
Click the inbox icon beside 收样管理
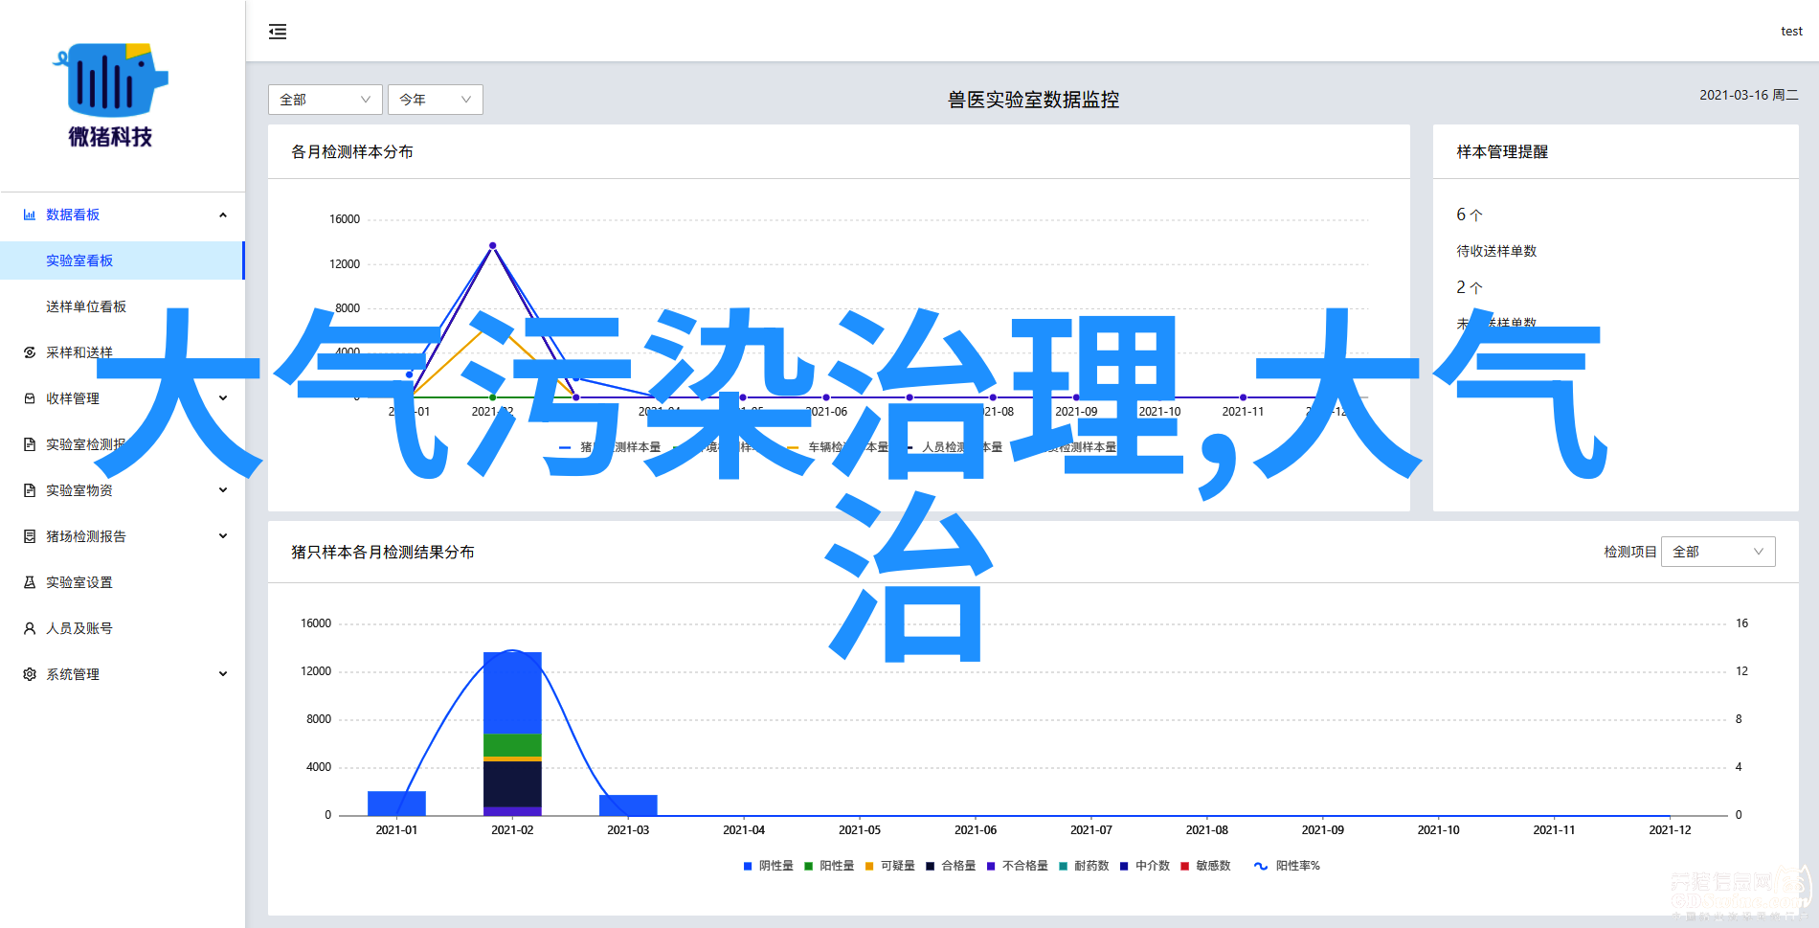pos(30,398)
